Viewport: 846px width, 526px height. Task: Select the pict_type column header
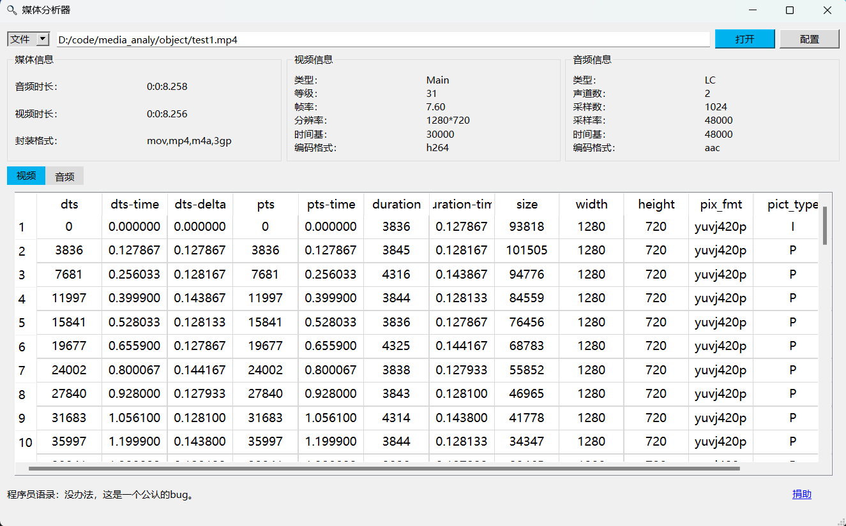pos(786,204)
